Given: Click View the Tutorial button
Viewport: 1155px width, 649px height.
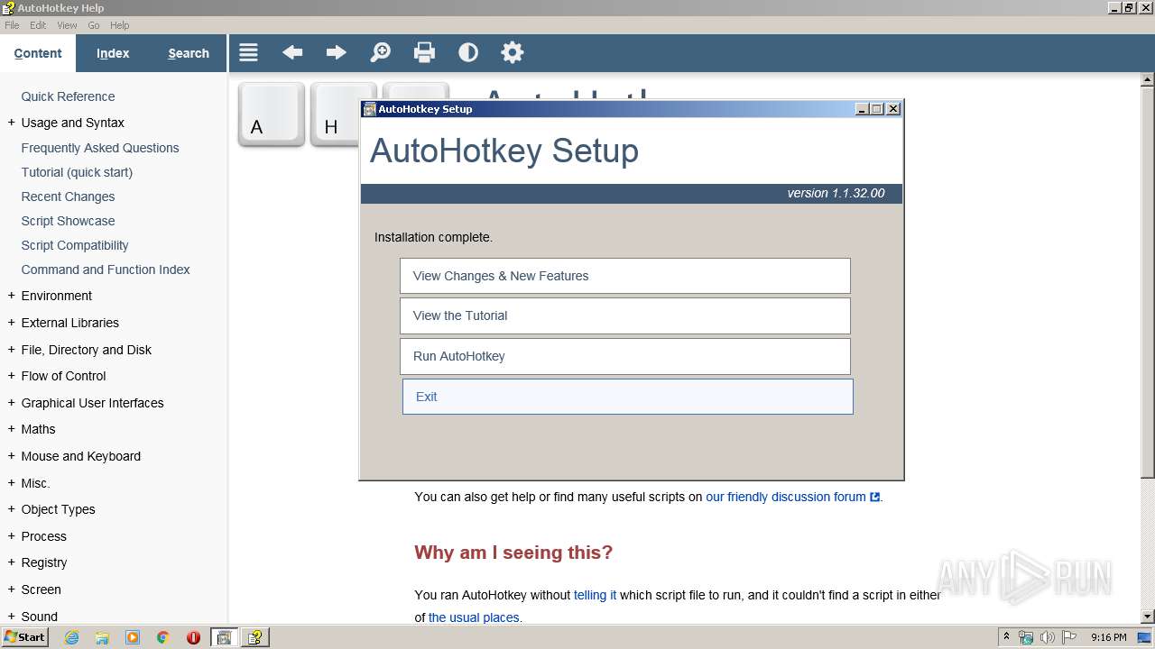Looking at the screenshot, I should (625, 315).
